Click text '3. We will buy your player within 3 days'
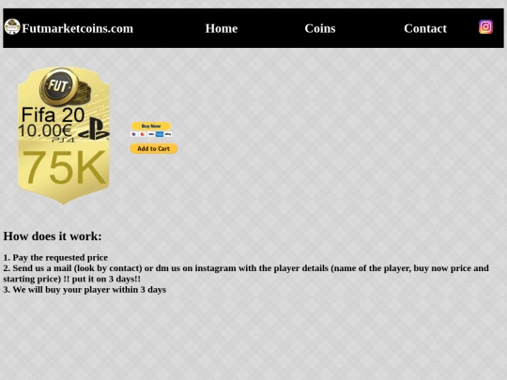507x380 pixels. (x=84, y=290)
